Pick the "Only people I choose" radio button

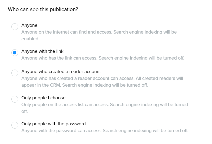tap(15, 99)
